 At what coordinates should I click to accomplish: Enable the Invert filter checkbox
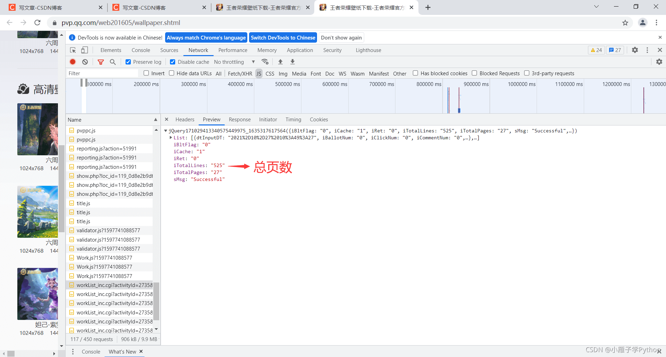click(x=146, y=73)
